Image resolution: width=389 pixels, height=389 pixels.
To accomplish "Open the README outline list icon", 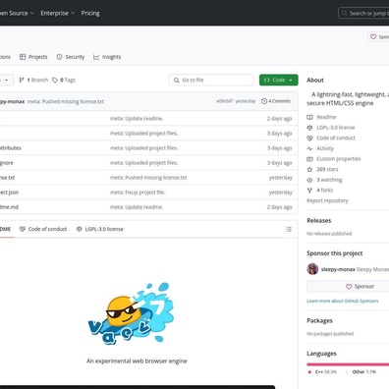I will point(289,229).
